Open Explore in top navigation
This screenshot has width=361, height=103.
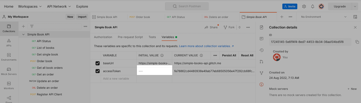pyautogui.click(x=82, y=6)
